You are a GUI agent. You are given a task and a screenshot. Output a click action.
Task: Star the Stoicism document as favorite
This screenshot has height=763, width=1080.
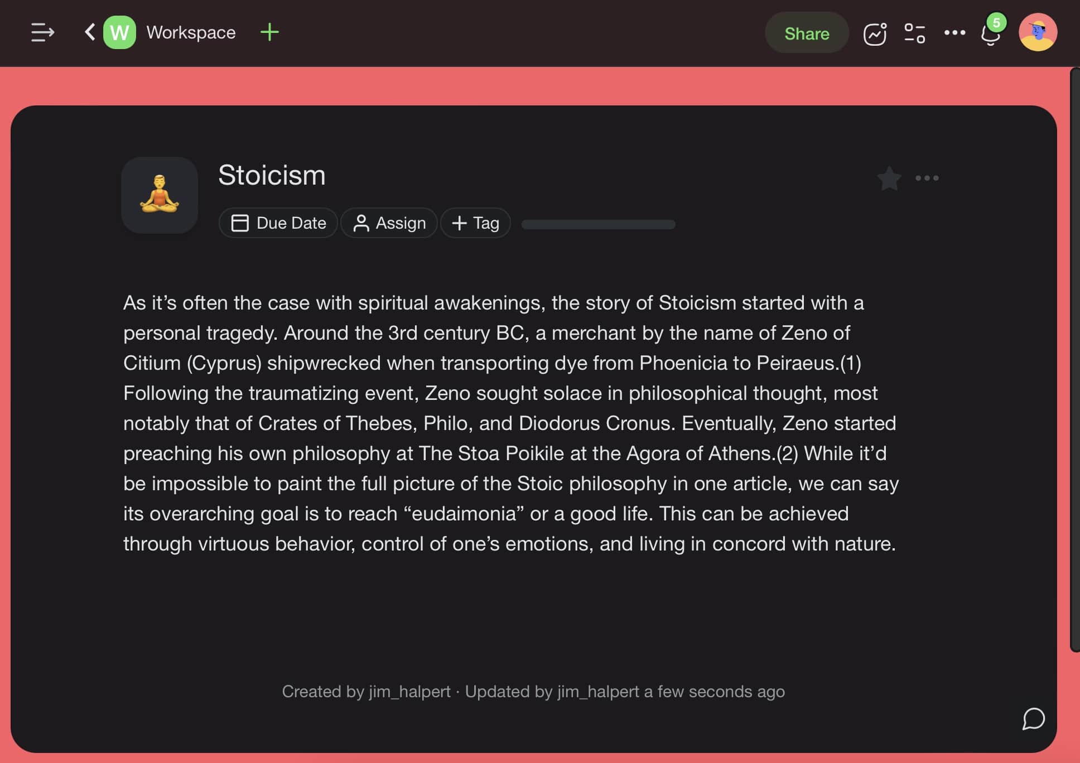tap(889, 178)
